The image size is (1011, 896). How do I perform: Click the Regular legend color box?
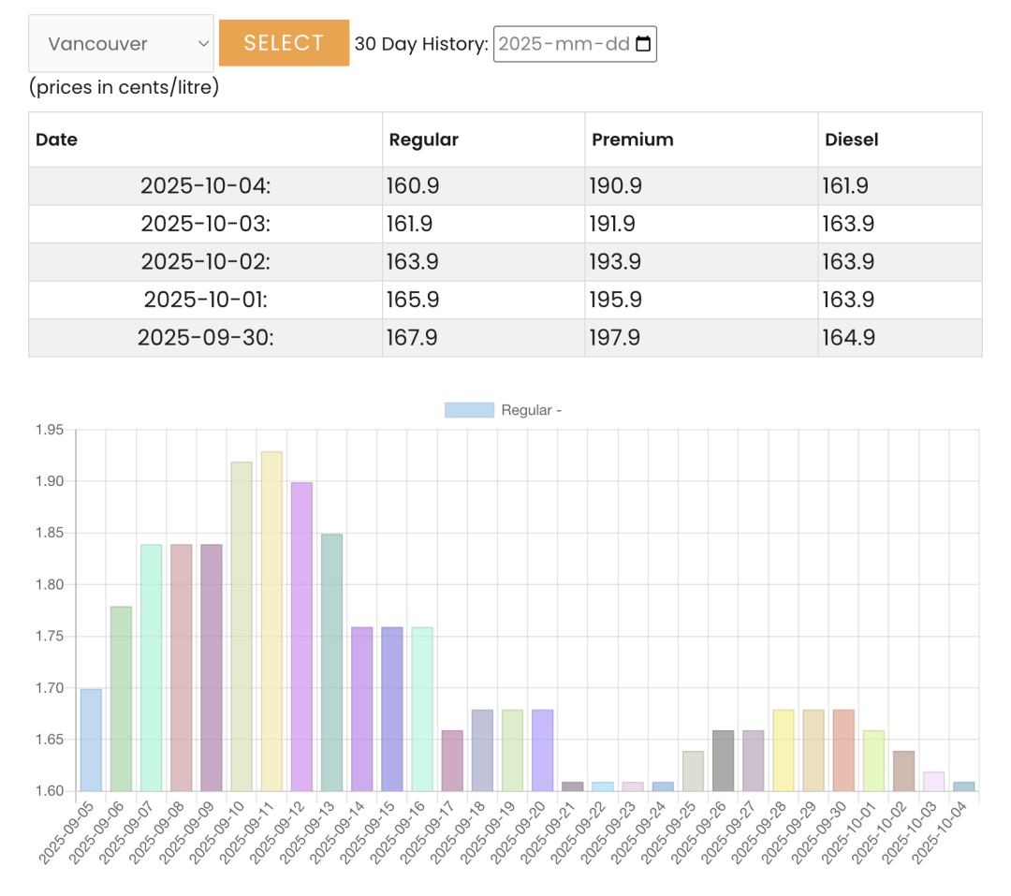pyautogui.click(x=469, y=410)
